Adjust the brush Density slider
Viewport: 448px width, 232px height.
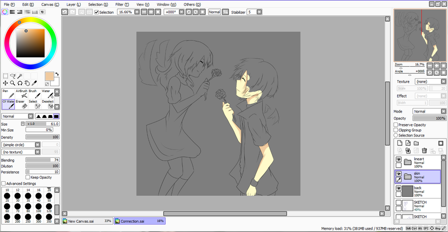[42, 137]
